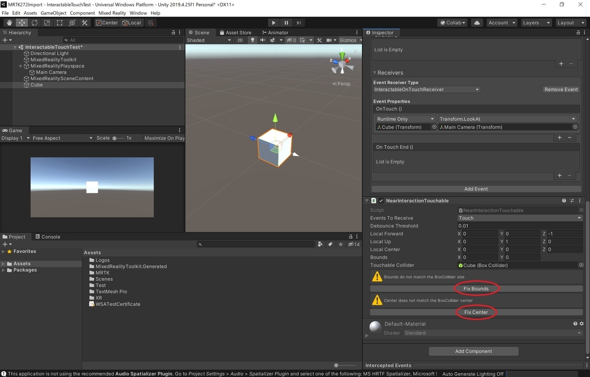
Task: Select the Rect tool
Action: (59, 23)
